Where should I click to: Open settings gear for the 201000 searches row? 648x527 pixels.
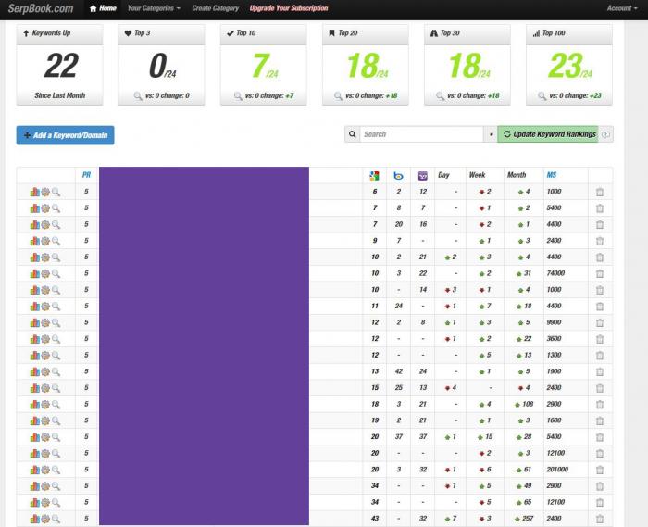45,470
